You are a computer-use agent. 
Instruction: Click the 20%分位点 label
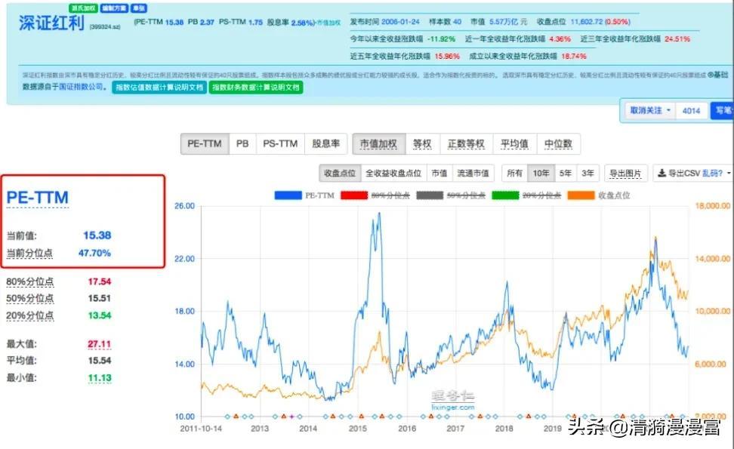30,315
